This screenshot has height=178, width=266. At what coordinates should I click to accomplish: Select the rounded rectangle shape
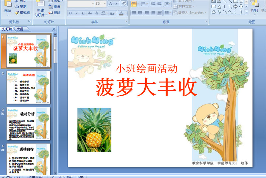point(214,7)
